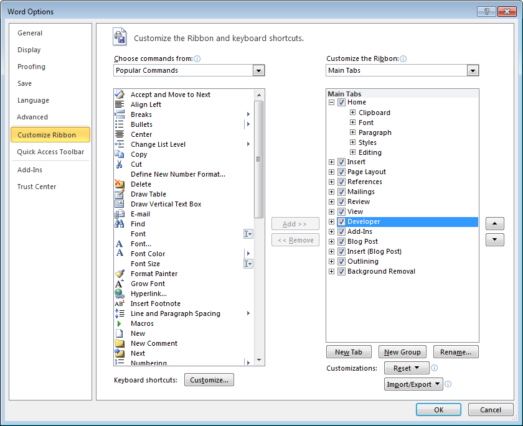Select the Next comment icon

point(120,353)
